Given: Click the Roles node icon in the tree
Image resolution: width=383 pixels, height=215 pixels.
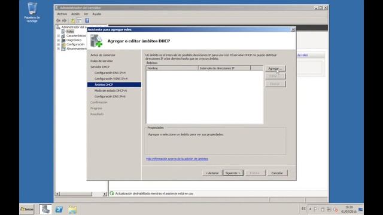Looking at the screenshot, I should (x=63, y=32).
